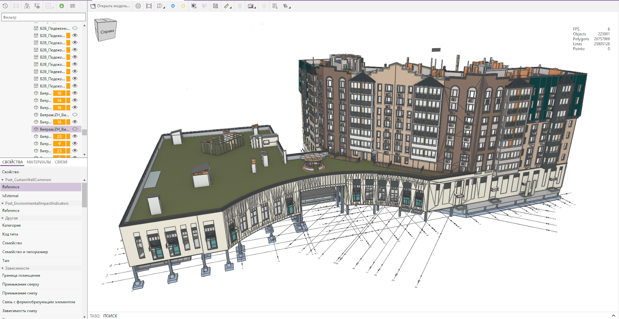Show the first B2B_Подоконн... item via eye
Viewport: 619px width, 319px height.
click(75, 28)
